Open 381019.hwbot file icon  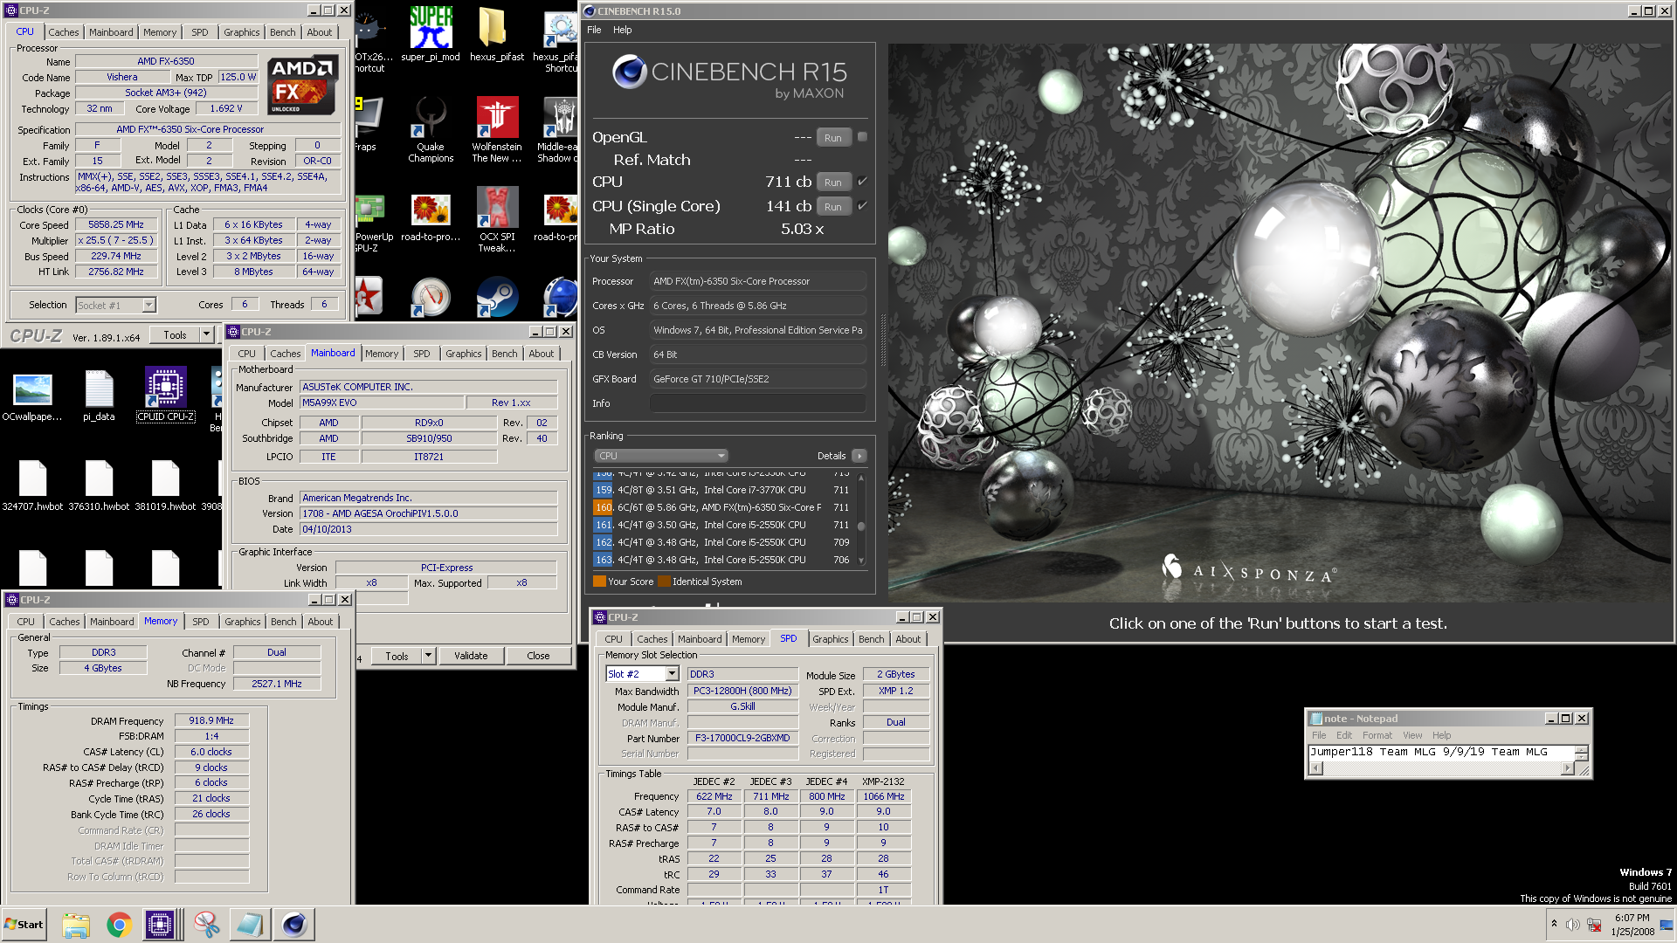point(165,485)
